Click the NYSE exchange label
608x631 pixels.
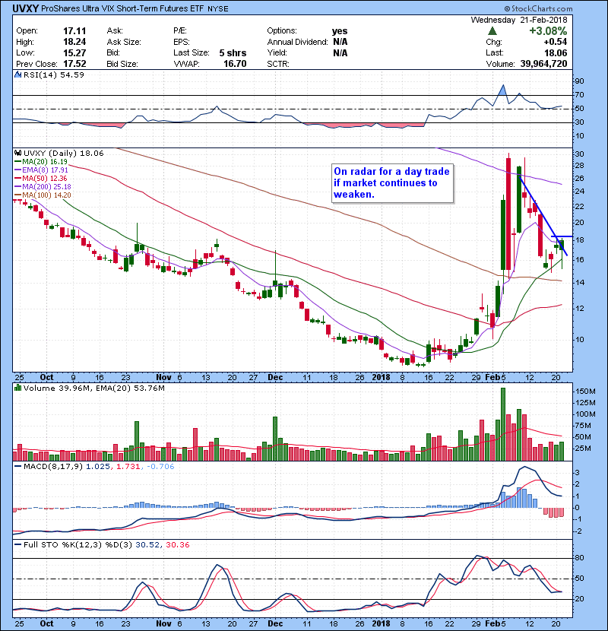coord(217,9)
